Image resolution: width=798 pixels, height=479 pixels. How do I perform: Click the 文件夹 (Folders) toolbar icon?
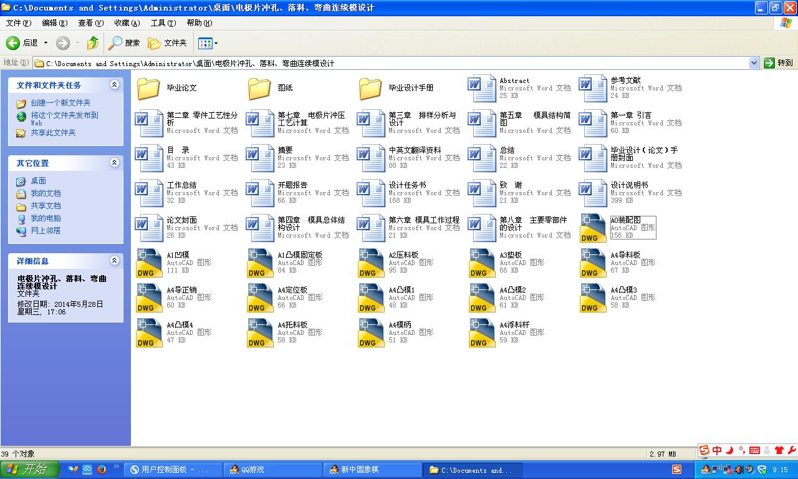(x=167, y=43)
